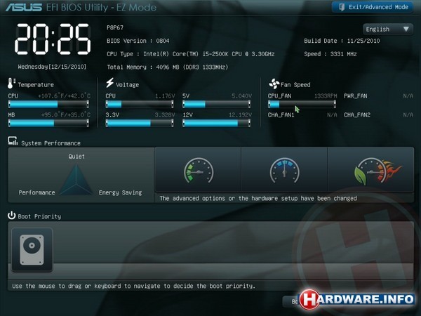The height and width of the screenshot is (316, 421).
Task: Click the CPU_FAN speed bar
Action: point(302,104)
